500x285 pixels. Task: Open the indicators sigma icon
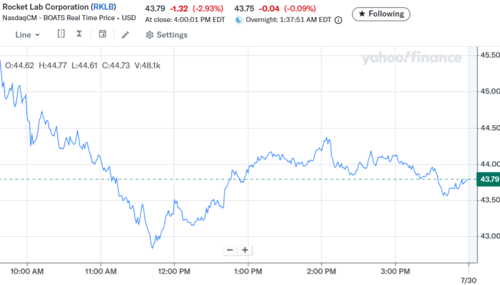(x=79, y=34)
